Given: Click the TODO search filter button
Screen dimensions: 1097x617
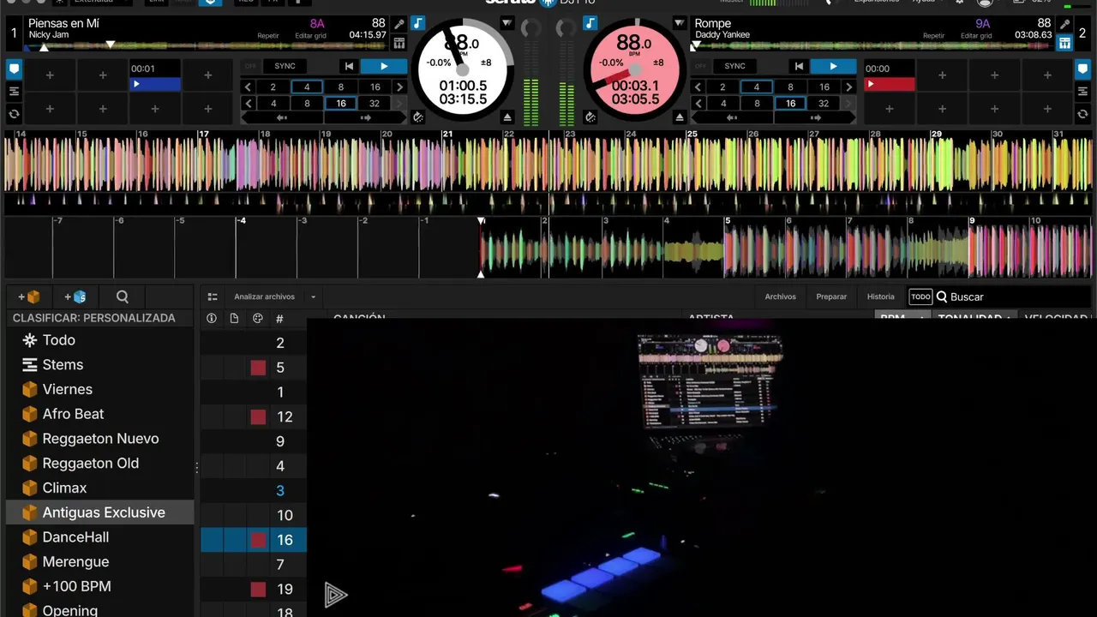Looking at the screenshot, I should click(920, 297).
